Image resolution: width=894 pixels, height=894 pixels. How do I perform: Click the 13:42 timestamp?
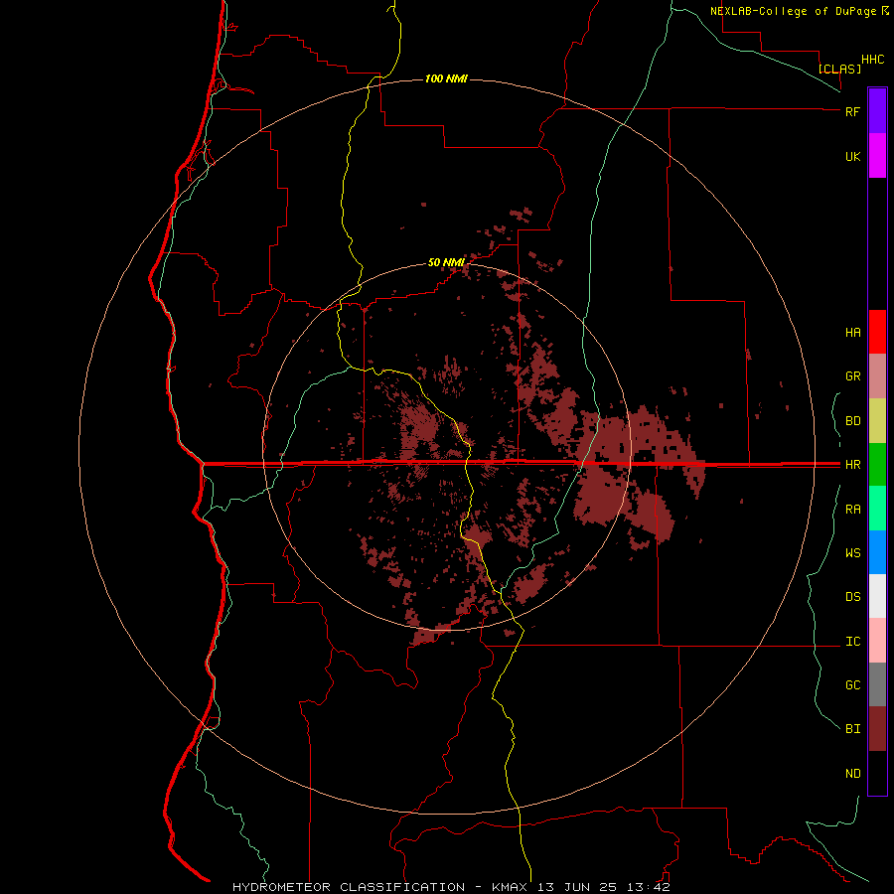coord(648,887)
